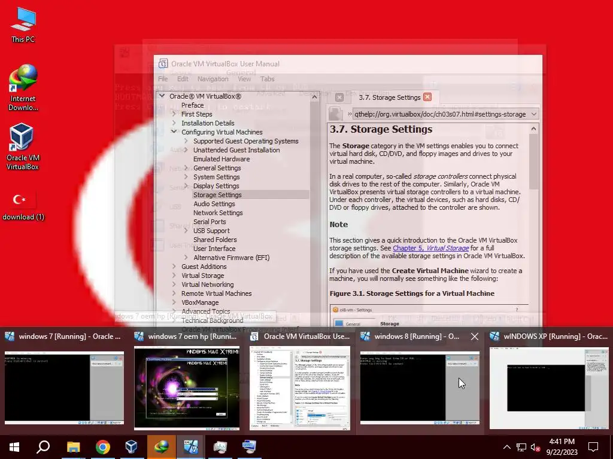
Task: Click the muted volume tray icon
Action: click(535, 447)
